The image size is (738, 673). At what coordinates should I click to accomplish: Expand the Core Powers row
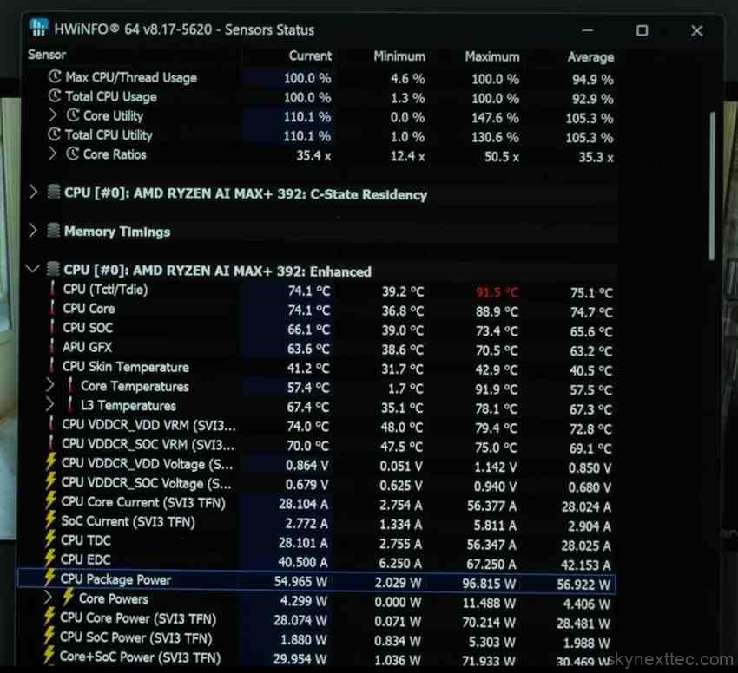pyautogui.click(x=49, y=598)
